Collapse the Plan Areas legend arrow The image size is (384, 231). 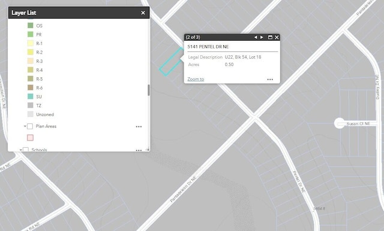tap(25, 126)
